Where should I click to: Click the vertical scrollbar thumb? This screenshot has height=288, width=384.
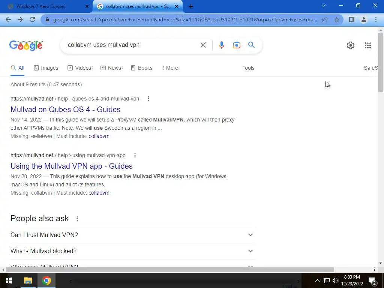(381, 63)
